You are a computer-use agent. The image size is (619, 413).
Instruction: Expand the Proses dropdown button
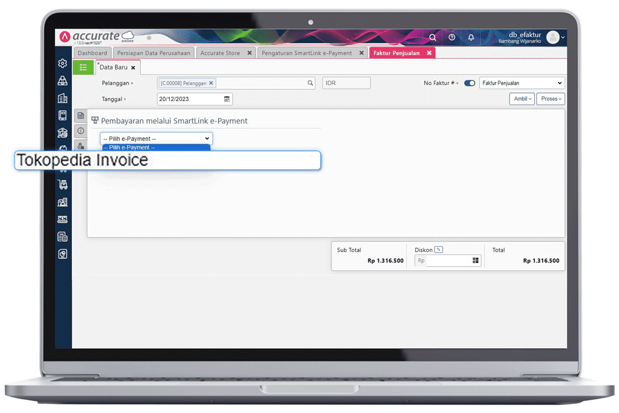tap(551, 99)
